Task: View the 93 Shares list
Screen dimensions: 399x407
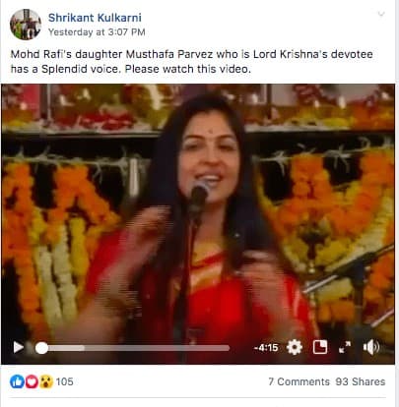Action: [x=361, y=381]
